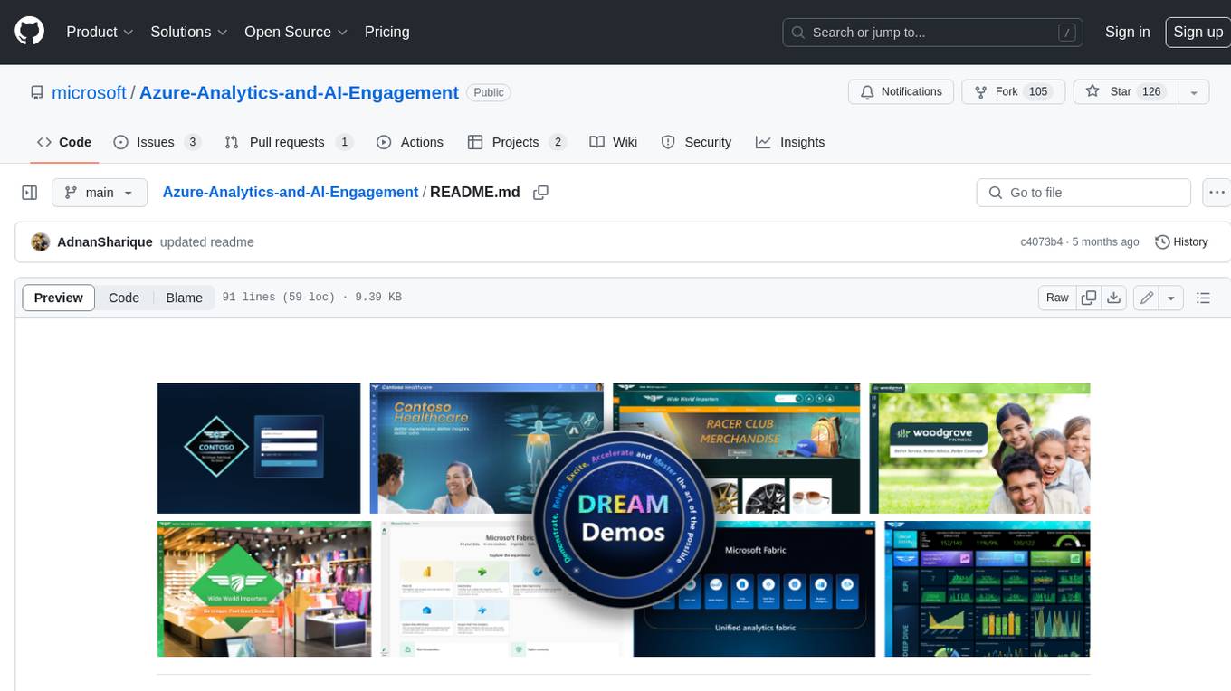The width and height of the screenshot is (1231, 691).
Task: Copy the README.md file path
Action: 541,193
